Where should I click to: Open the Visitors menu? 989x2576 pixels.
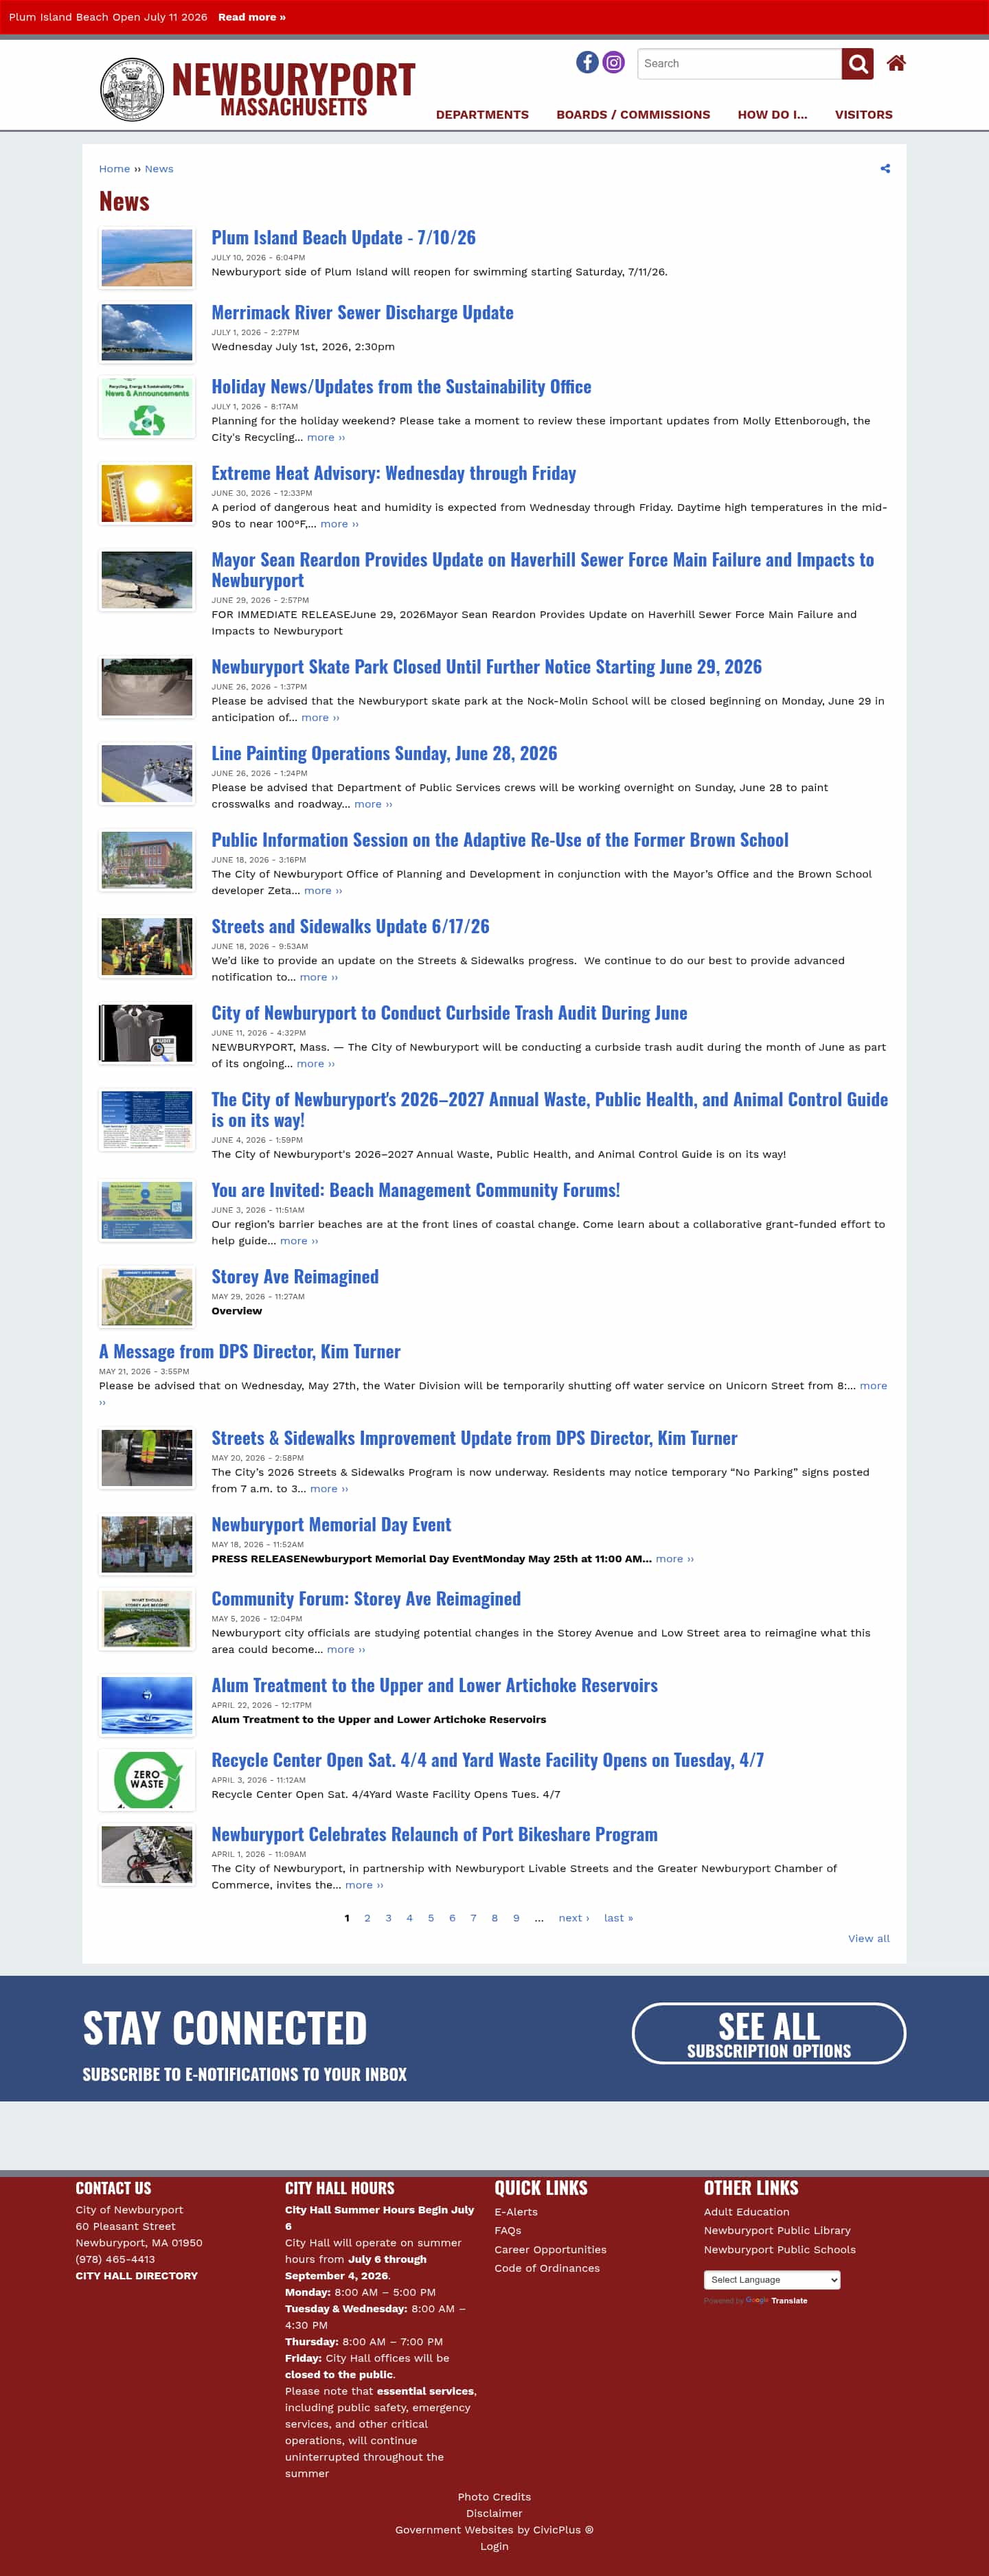(x=864, y=115)
